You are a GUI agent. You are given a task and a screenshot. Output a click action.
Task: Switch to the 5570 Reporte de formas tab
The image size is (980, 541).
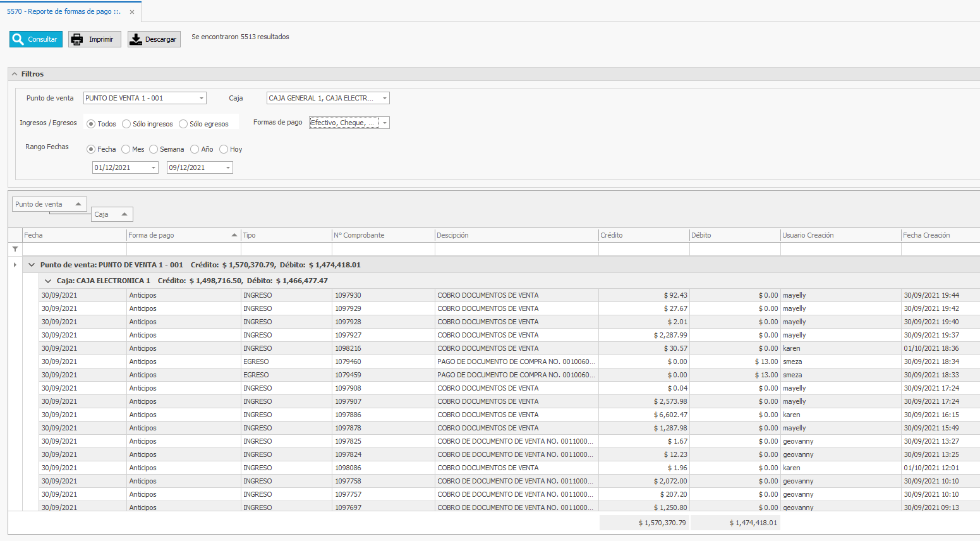click(63, 11)
